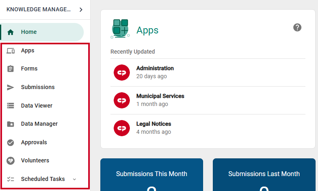Click the Knowledge Management header text
The image size is (318, 191).
coord(38,10)
